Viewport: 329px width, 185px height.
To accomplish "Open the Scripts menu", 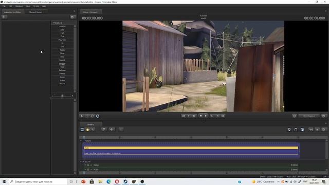I will 36,6.
